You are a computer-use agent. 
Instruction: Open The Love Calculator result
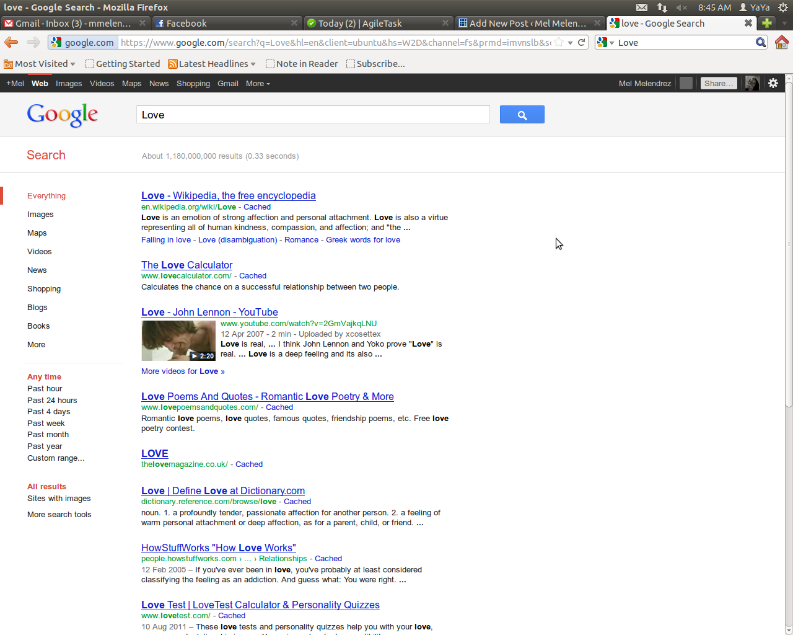tap(186, 265)
